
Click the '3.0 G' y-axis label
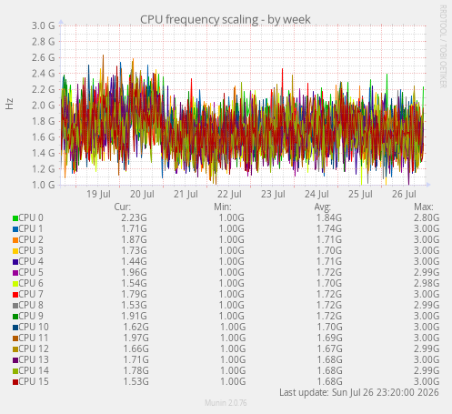[44, 25]
